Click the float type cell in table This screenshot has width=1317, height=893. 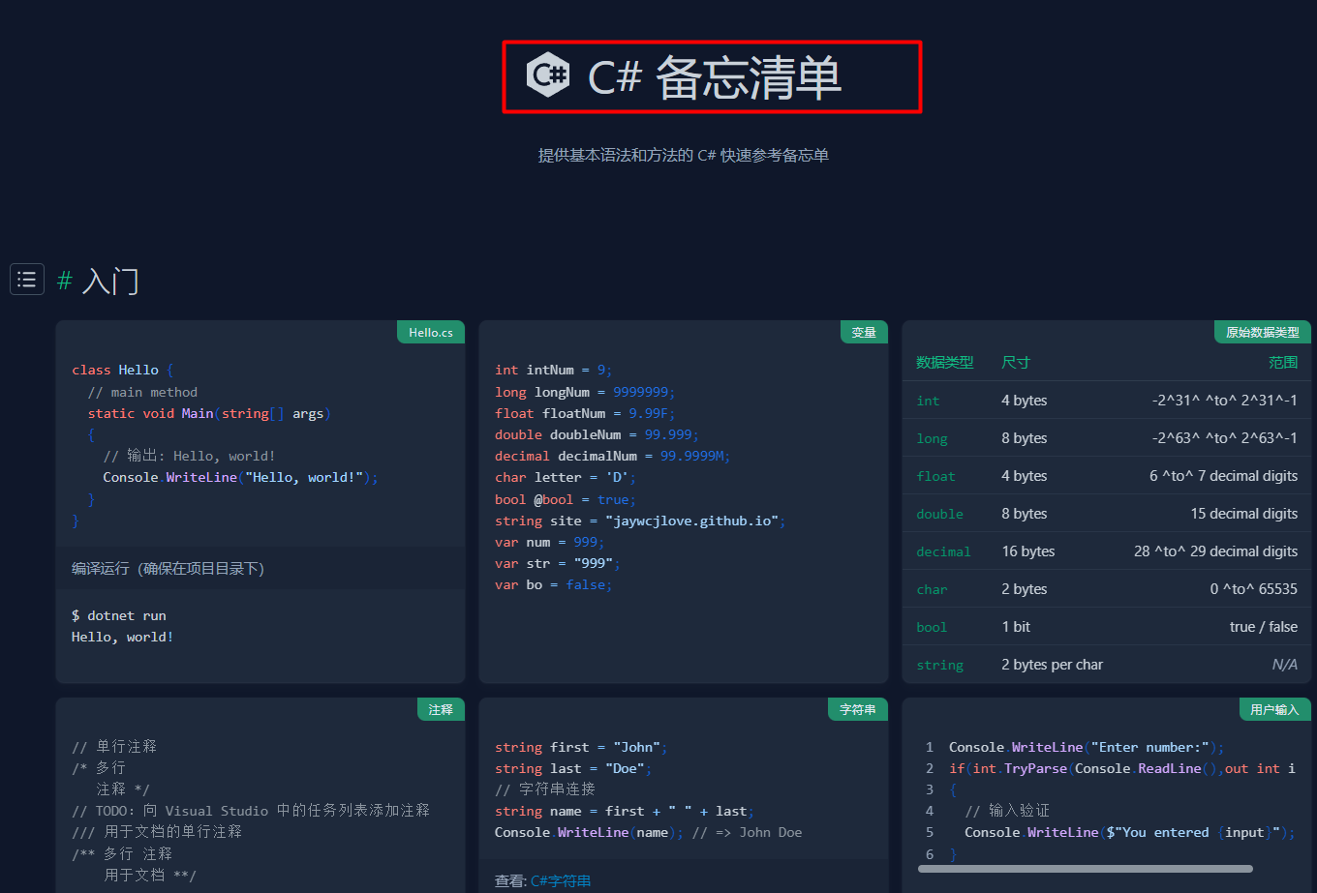(935, 476)
